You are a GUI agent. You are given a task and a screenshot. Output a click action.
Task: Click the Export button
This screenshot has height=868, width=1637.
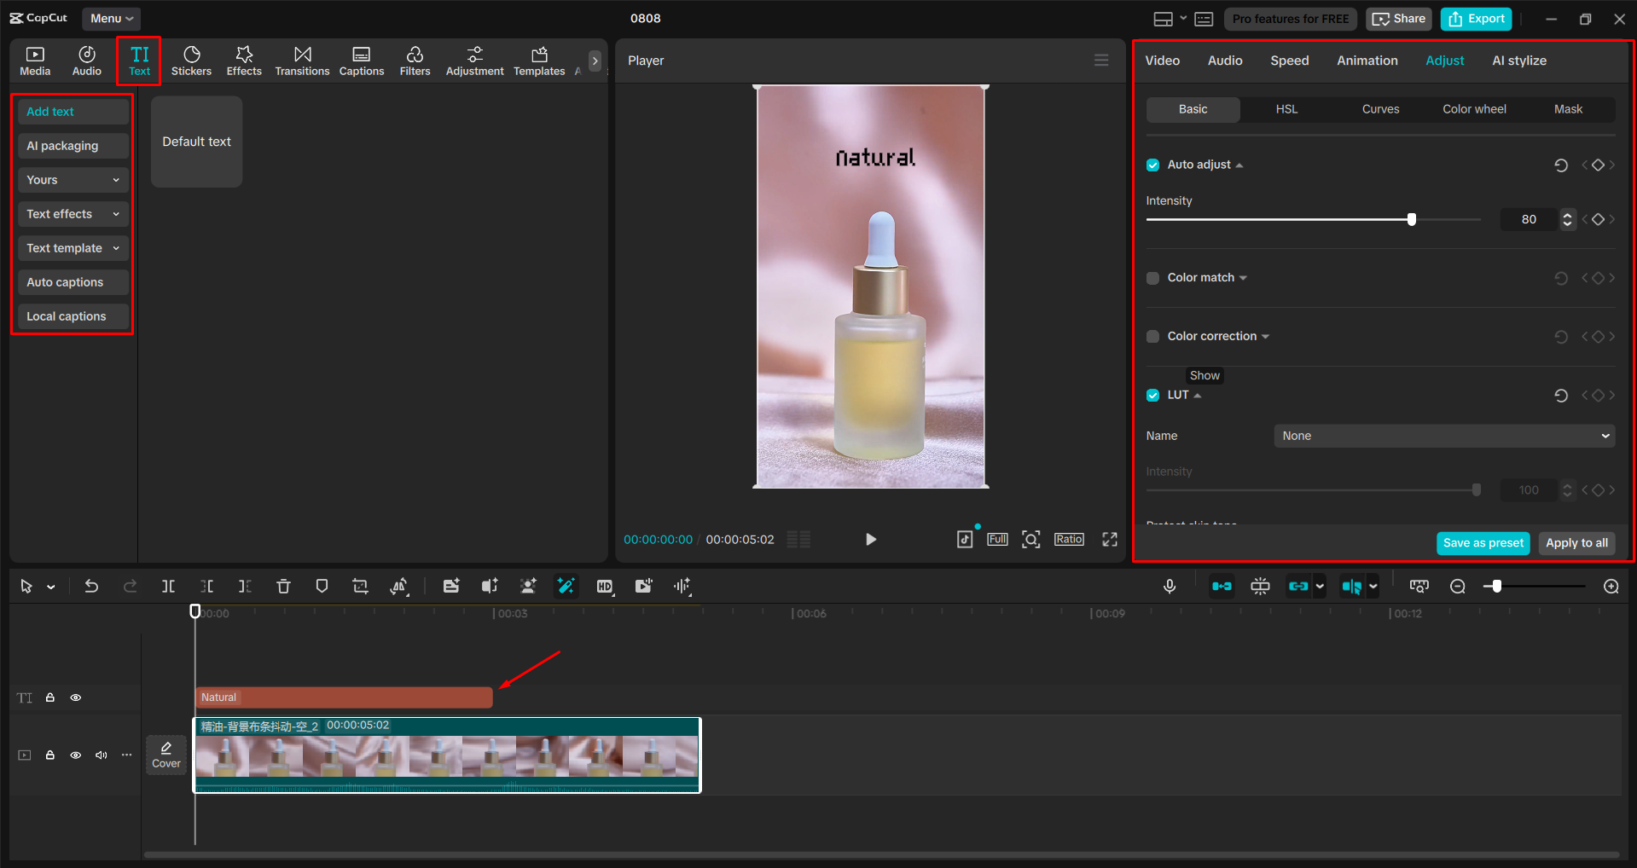pos(1475,18)
